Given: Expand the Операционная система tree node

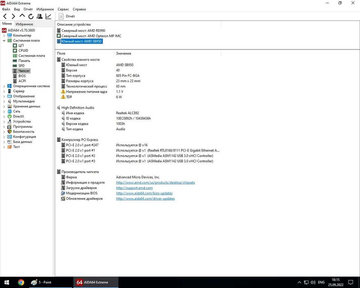Looking at the screenshot, I should [4, 86].
